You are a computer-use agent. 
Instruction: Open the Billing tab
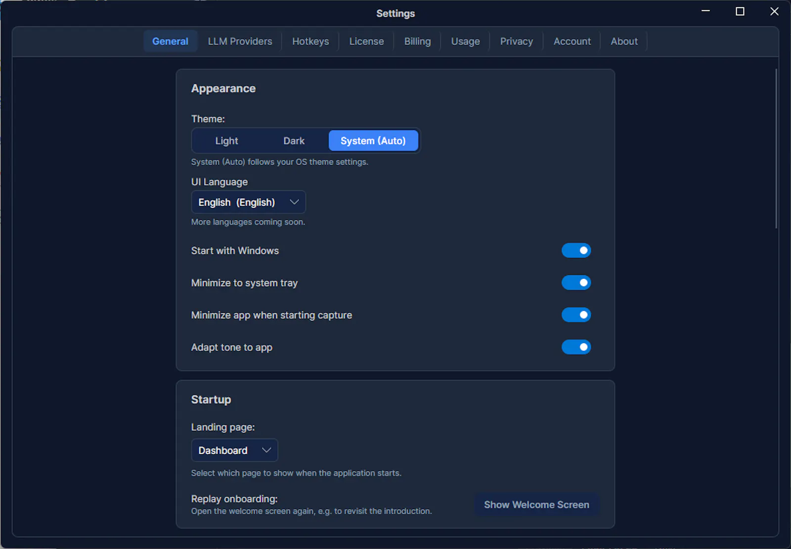pos(417,42)
